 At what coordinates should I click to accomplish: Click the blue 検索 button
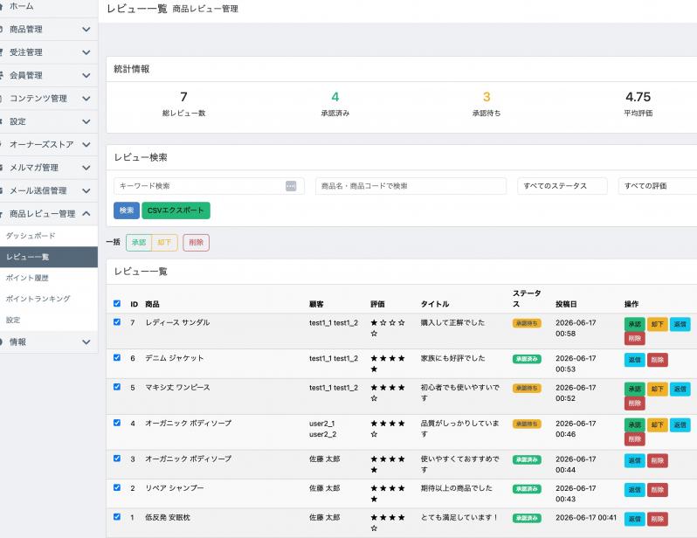pos(127,210)
